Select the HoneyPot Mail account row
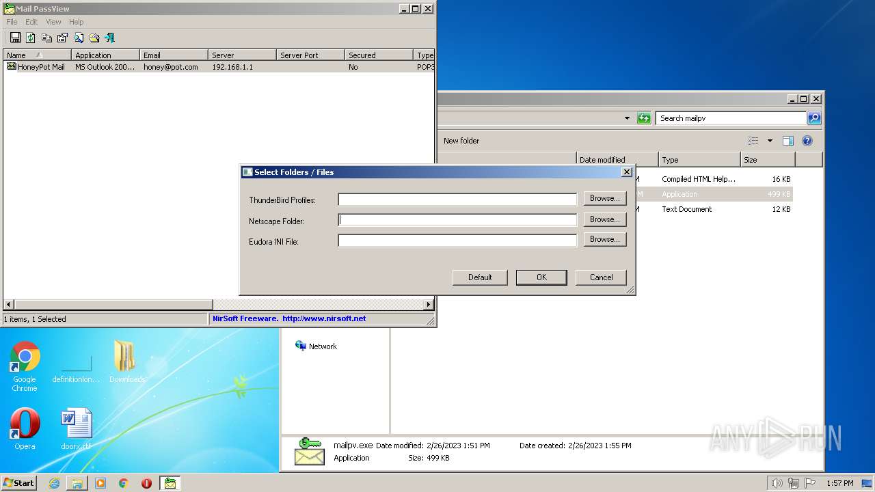Viewport: 875px width, 492px height. coord(219,67)
